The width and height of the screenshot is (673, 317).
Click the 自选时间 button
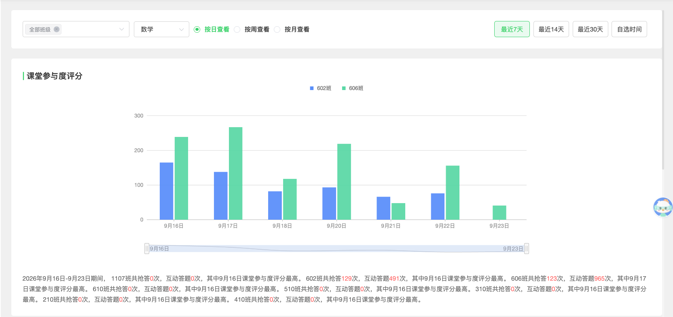pos(629,29)
